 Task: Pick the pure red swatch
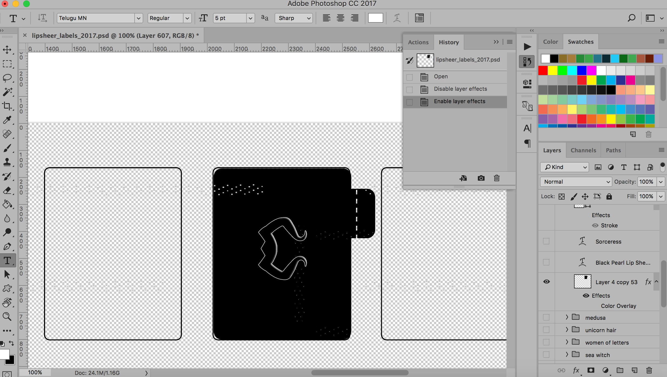click(x=543, y=71)
